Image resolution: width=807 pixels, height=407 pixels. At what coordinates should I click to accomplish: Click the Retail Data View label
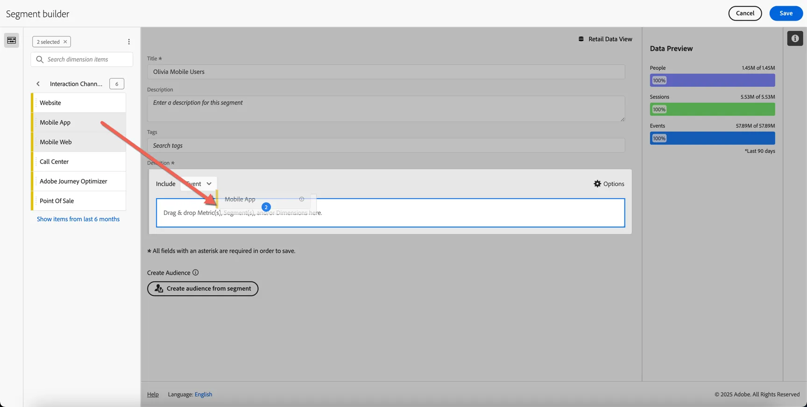(x=610, y=39)
